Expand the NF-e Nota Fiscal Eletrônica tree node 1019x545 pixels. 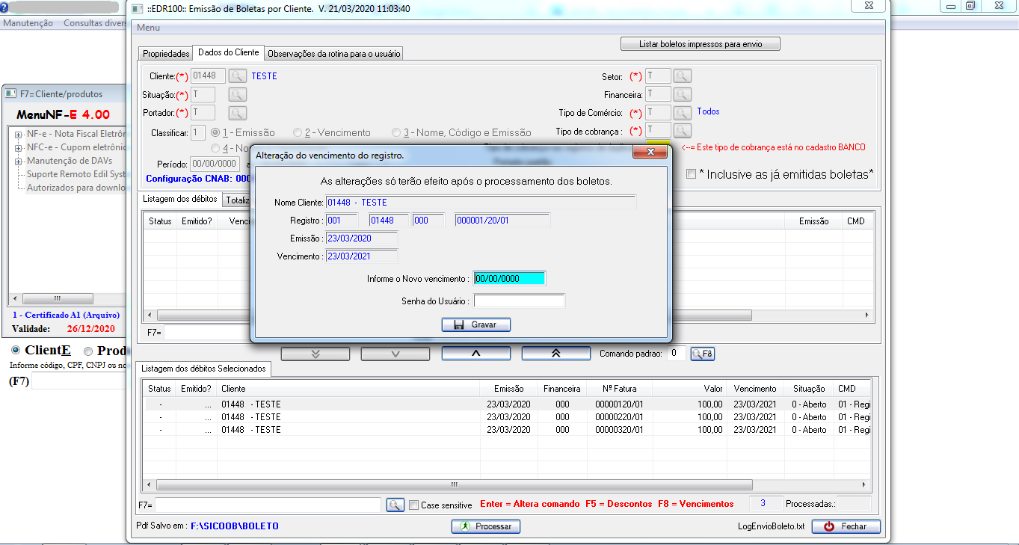17,135
